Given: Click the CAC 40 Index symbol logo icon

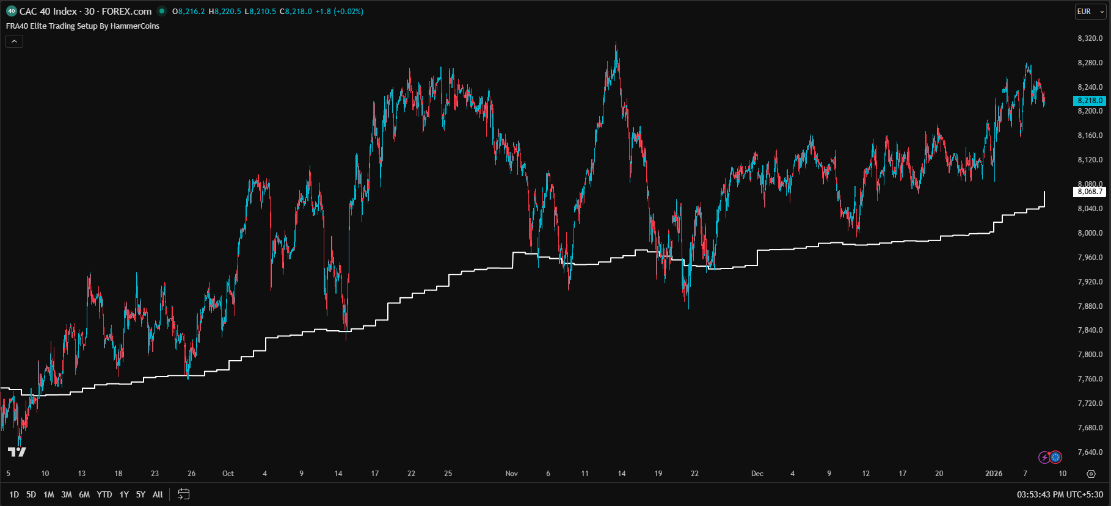Looking at the screenshot, I should point(11,11).
